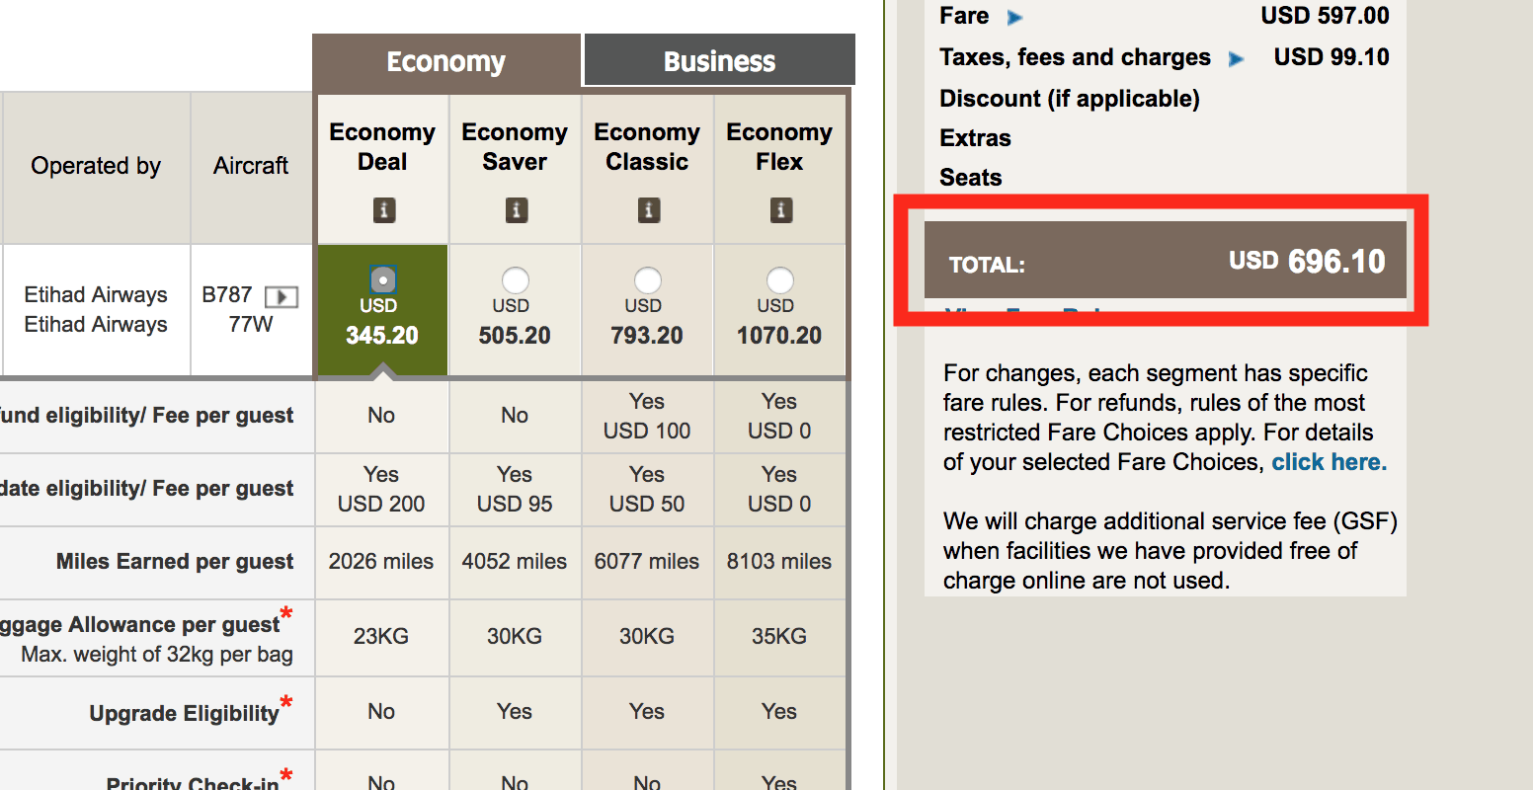Click the Aircraft column header

251,166
